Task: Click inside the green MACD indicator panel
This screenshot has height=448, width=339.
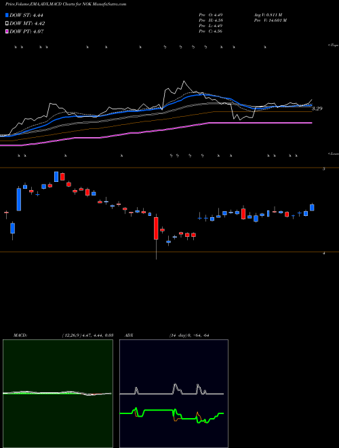Action: pos(58,394)
